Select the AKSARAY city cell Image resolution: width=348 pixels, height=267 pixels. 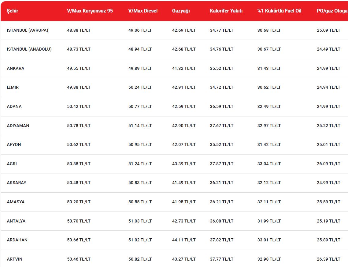(x=17, y=183)
